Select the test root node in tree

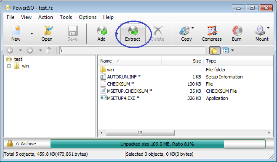pyautogui.click(x=18, y=59)
